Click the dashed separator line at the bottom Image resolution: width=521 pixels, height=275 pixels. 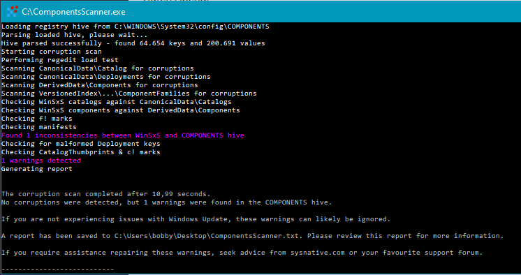coord(58,269)
